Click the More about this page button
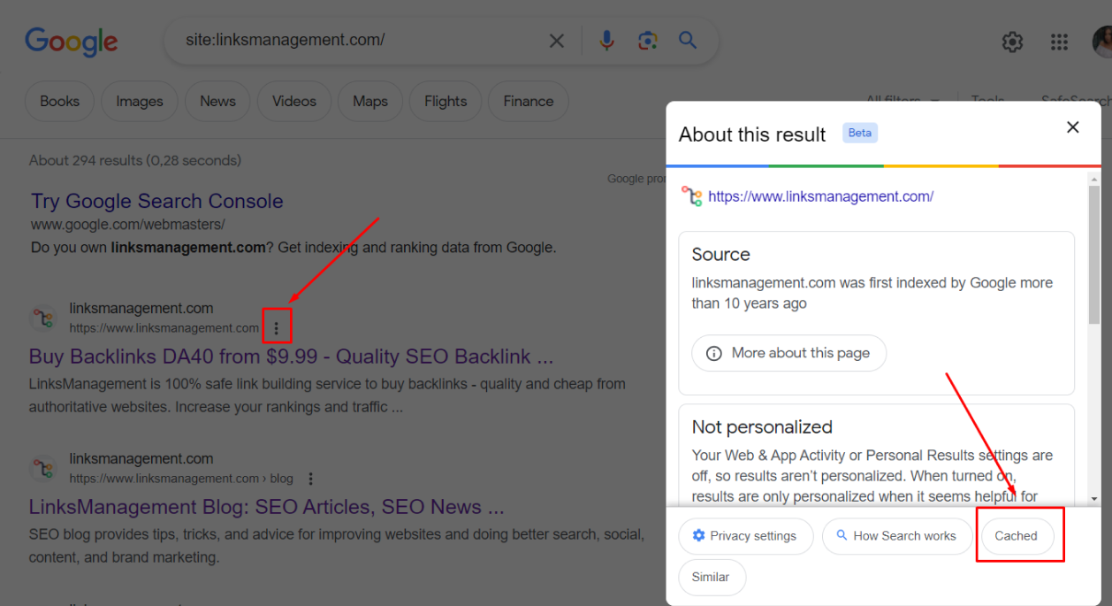 (x=788, y=353)
